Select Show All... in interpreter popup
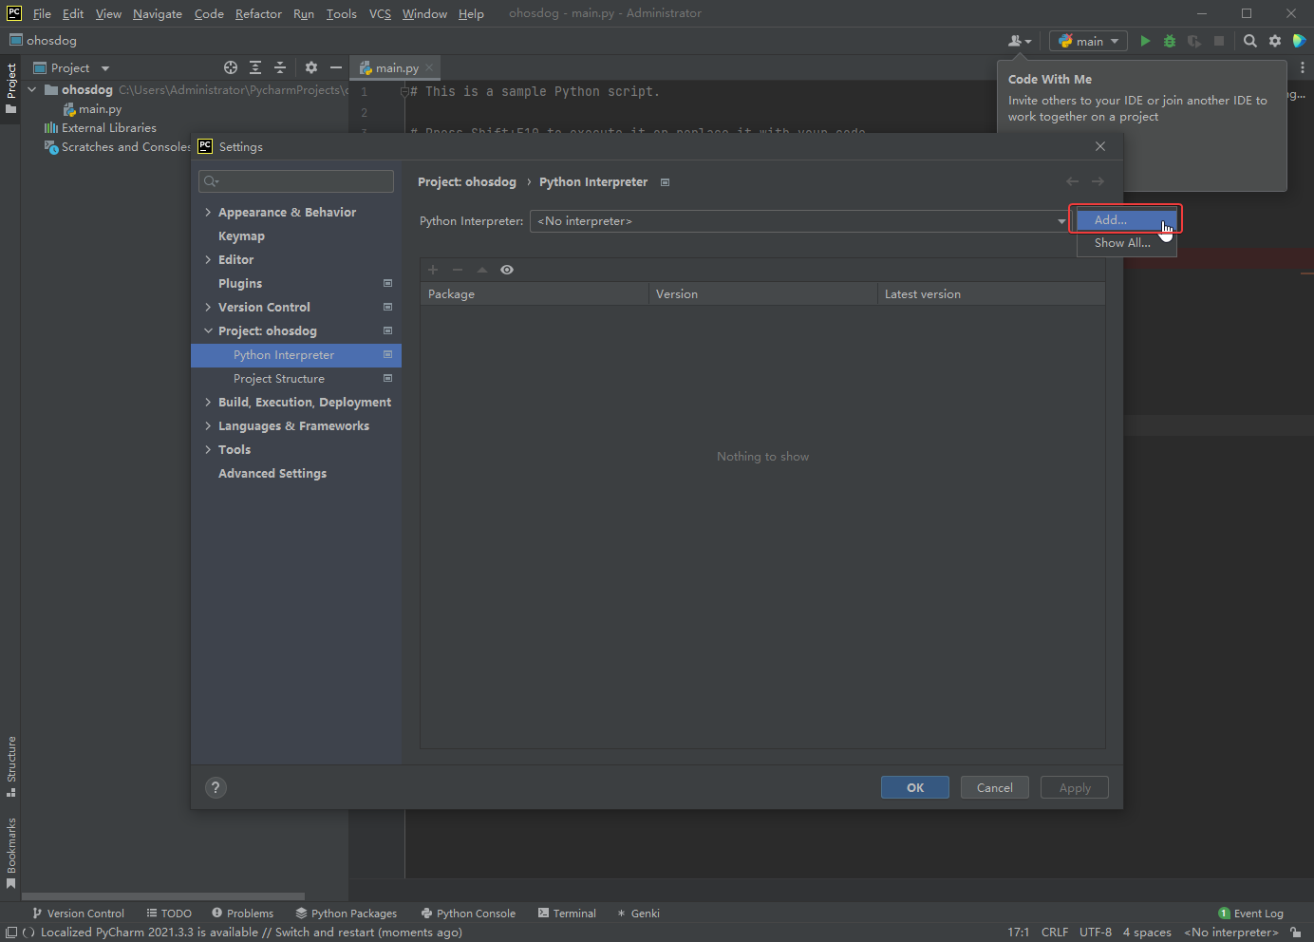Viewport: 1314px width, 942px height. coord(1126,243)
